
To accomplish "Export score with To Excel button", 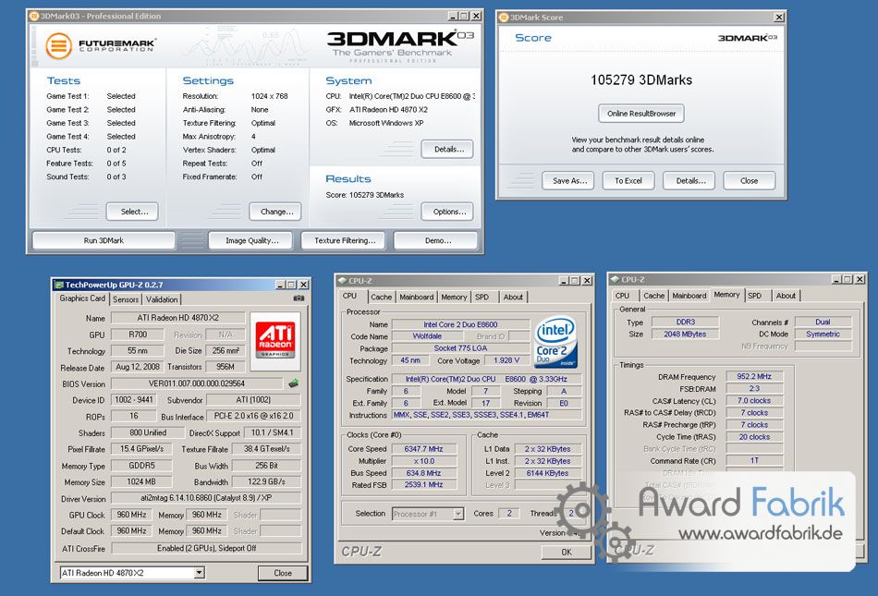I will [628, 180].
